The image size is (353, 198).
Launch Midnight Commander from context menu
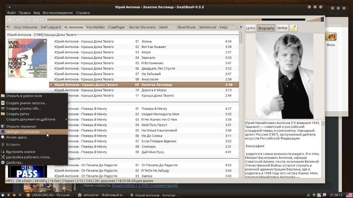click(34, 132)
